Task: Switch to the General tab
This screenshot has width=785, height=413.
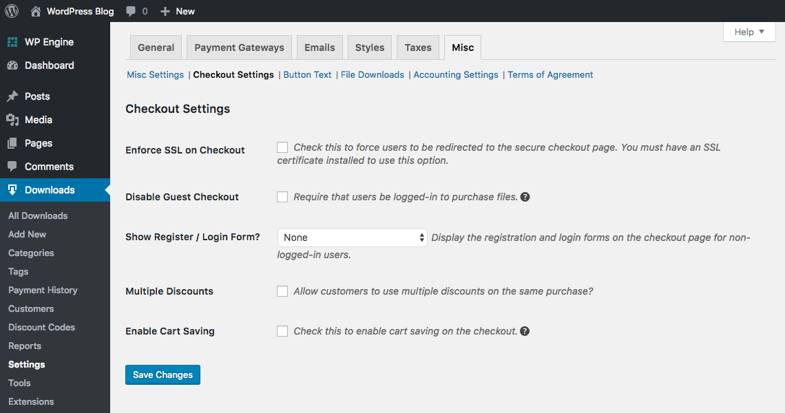Action: tap(156, 47)
